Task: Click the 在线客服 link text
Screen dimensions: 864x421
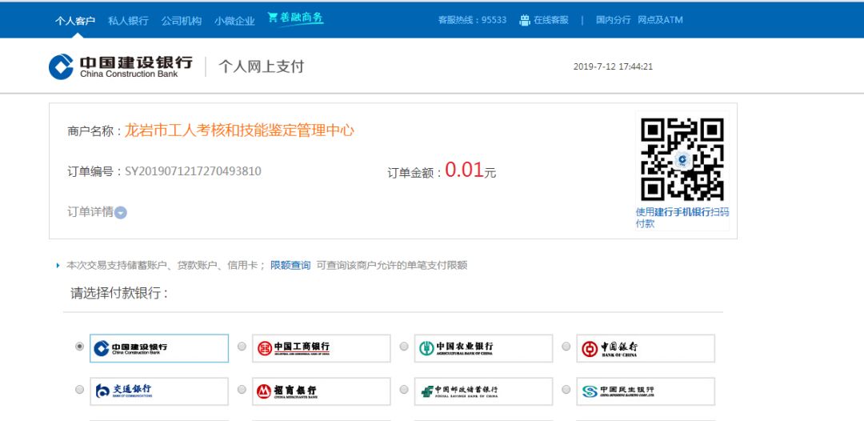Action: [x=551, y=20]
